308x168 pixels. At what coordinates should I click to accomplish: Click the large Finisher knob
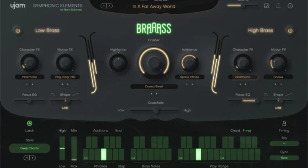[x=154, y=62]
